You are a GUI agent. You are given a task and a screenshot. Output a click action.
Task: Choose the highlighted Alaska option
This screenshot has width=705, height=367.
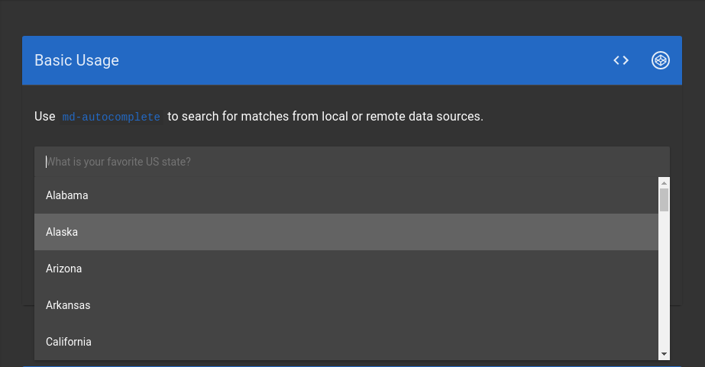[346, 232]
